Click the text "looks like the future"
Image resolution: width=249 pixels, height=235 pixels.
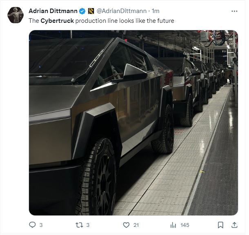point(149,20)
